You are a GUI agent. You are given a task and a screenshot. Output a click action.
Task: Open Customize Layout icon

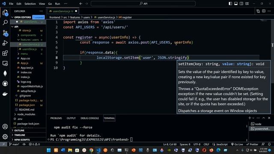tap(247, 4)
